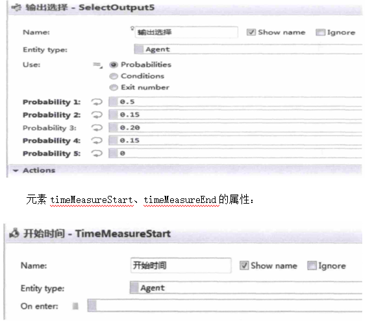Toggle Show name checkbox for TimeMeasureStart
The height and width of the screenshot is (324, 372).
click(x=244, y=265)
